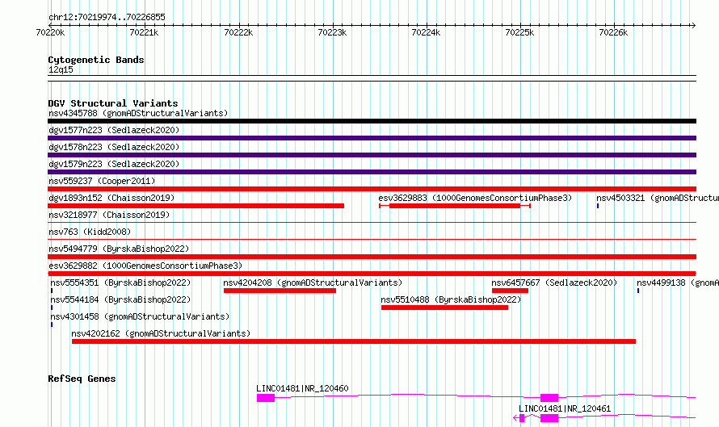Viewport: 719px width, 427px height.
Task: Click the red nsv5494779 variant bar
Action: (x=372, y=257)
